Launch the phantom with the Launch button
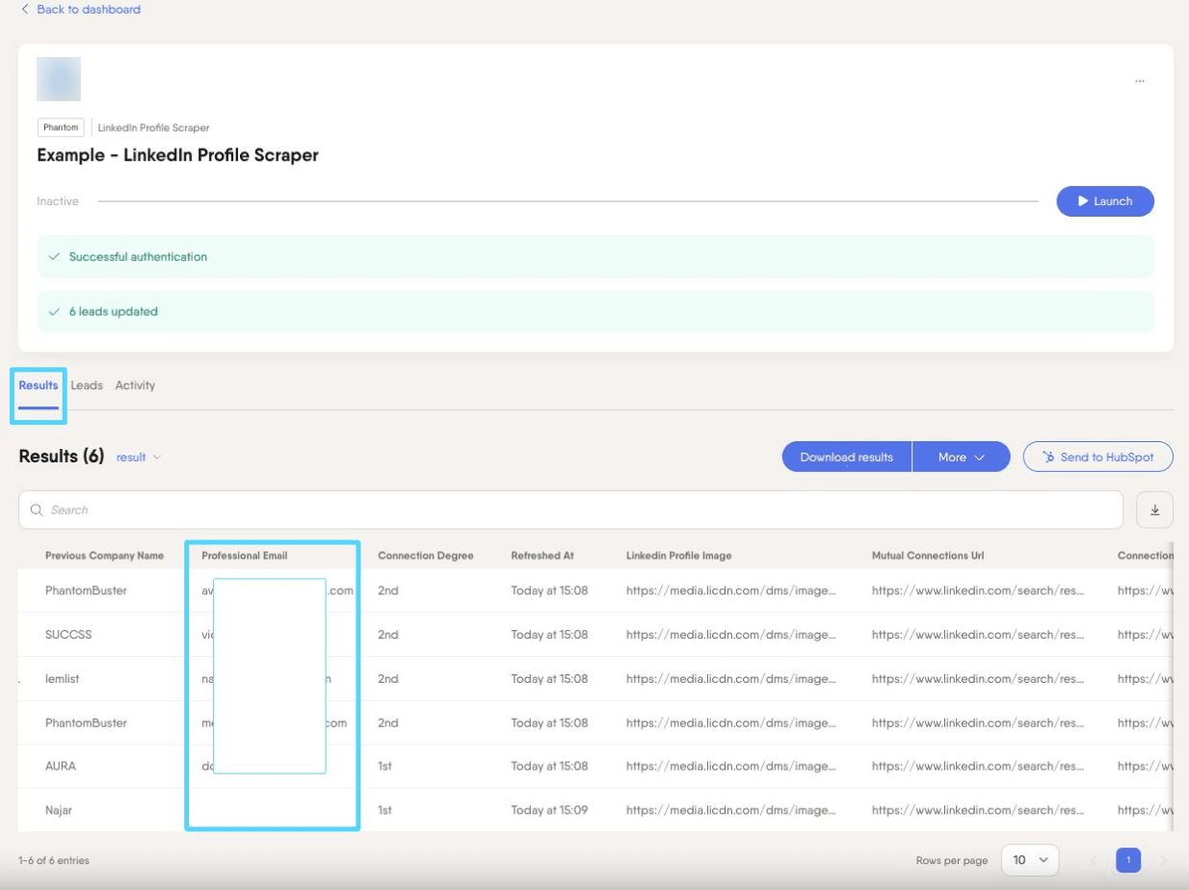1189x890 pixels. click(x=1104, y=201)
